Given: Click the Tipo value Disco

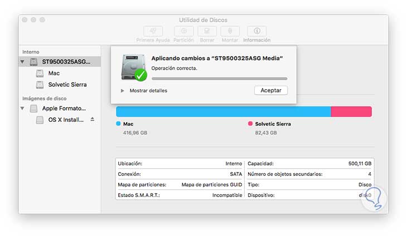Looking at the screenshot, I should (365, 185).
